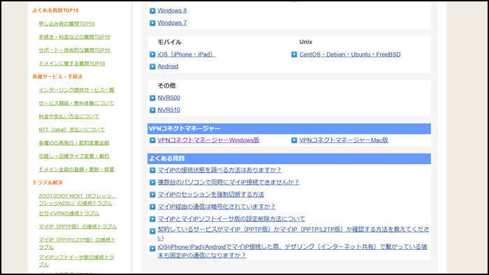The image size is (489, 275).
Task: Click the Unix category heading
Action: (306, 42)
